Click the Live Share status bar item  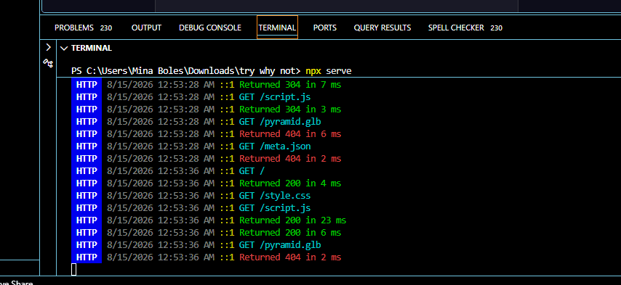16,283
